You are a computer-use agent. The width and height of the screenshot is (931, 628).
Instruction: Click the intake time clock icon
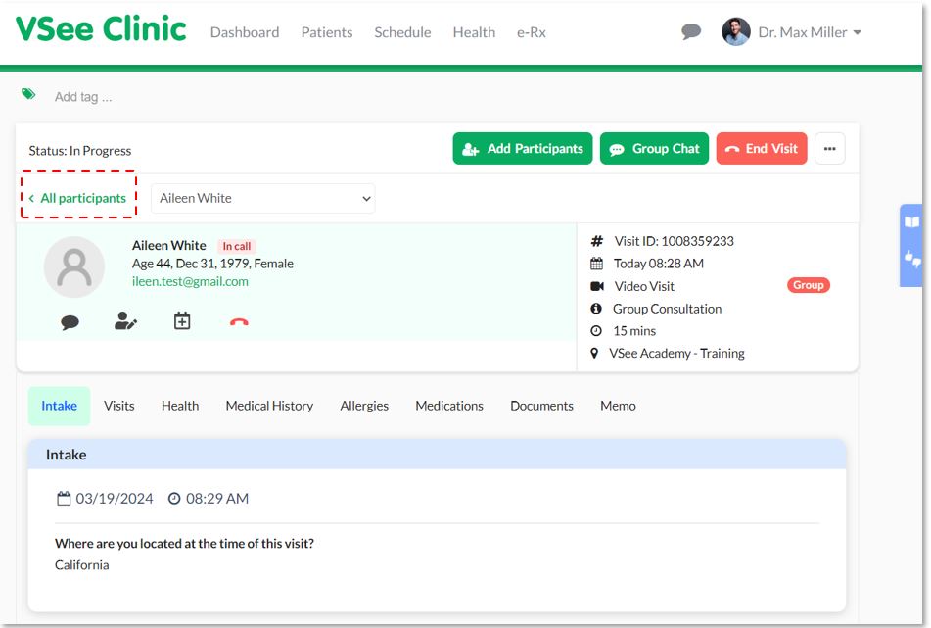point(174,499)
